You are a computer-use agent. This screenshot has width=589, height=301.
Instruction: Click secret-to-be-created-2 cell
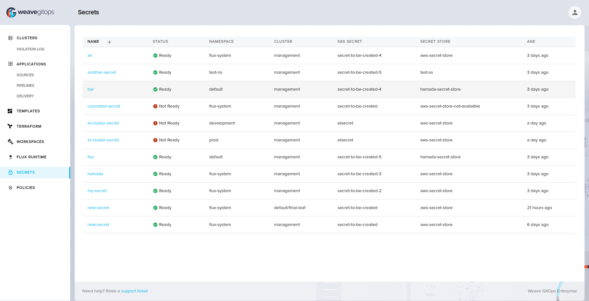tap(359, 191)
